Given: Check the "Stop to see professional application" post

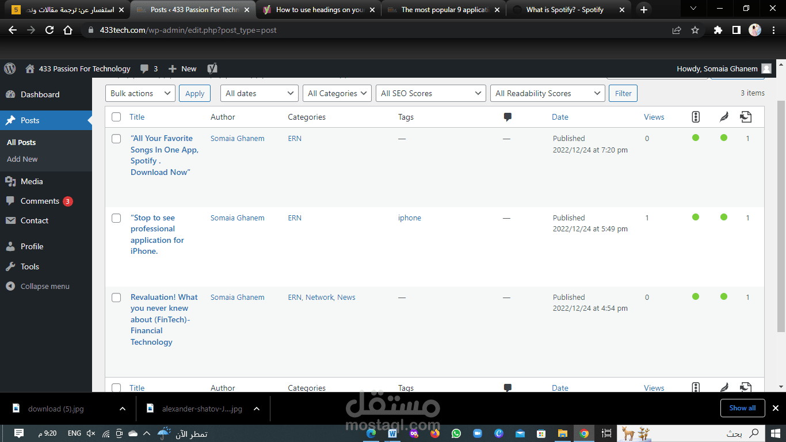Looking at the screenshot, I should 116,218.
